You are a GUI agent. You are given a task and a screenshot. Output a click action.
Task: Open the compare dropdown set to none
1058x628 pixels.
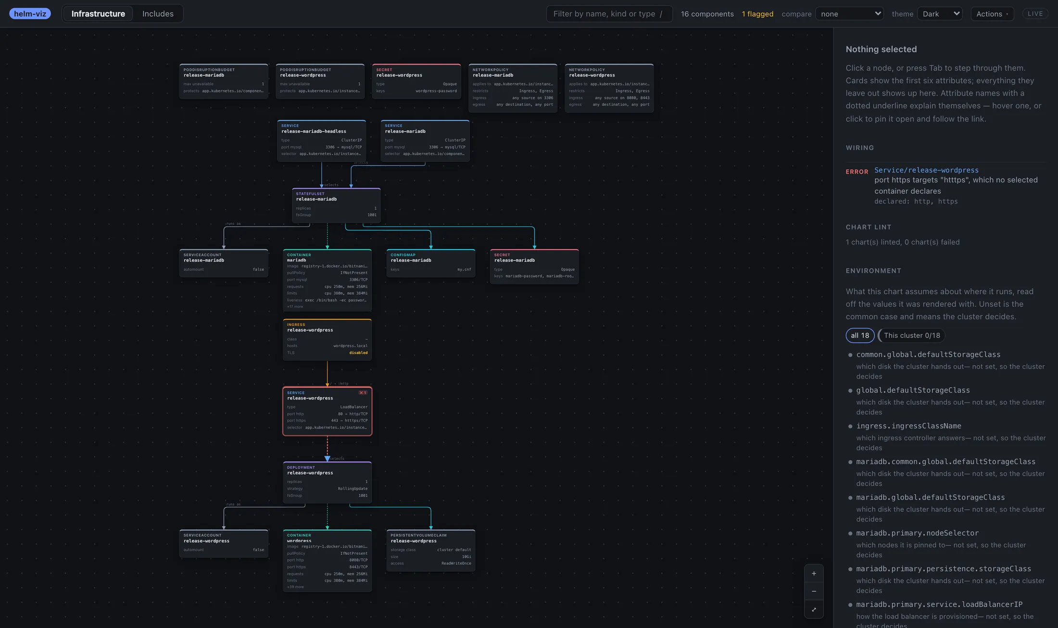850,13
